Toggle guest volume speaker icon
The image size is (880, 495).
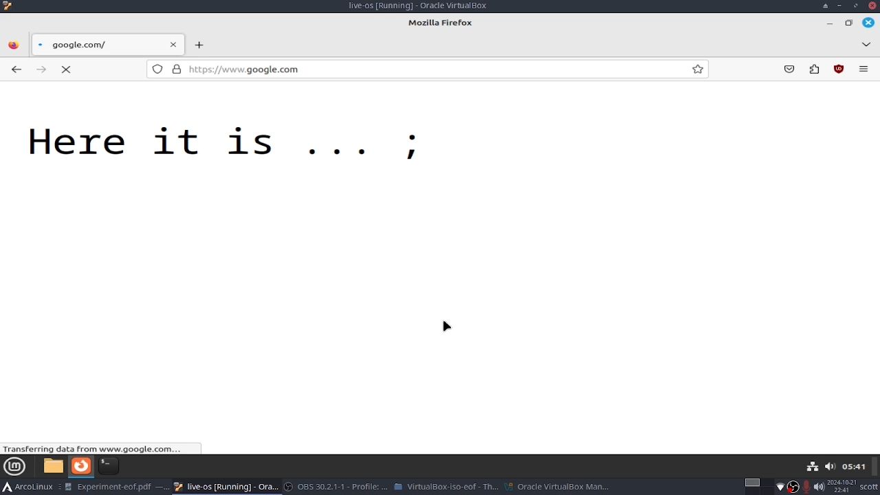[x=830, y=466]
